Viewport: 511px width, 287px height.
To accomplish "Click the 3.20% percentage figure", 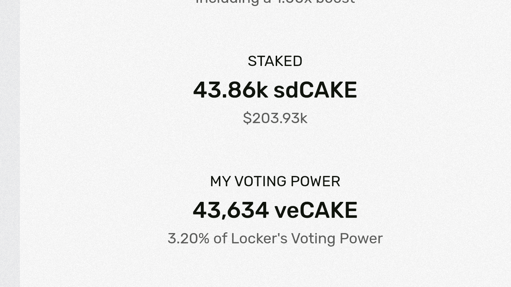I will [188, 238].
